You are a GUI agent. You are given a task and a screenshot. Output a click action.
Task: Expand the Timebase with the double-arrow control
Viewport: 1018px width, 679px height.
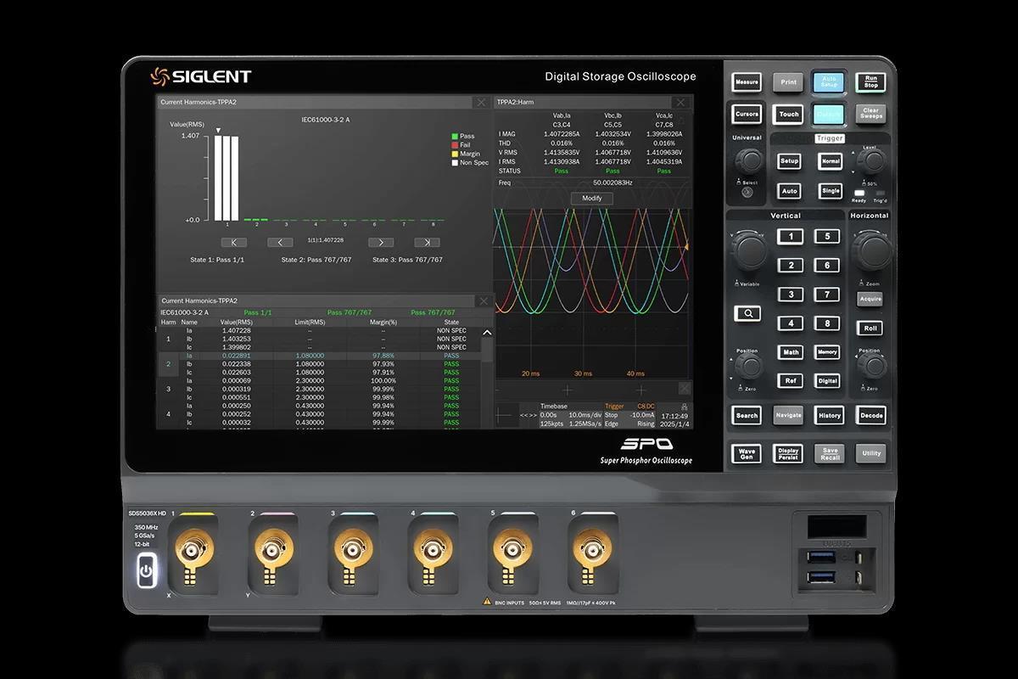coord(530,414)
